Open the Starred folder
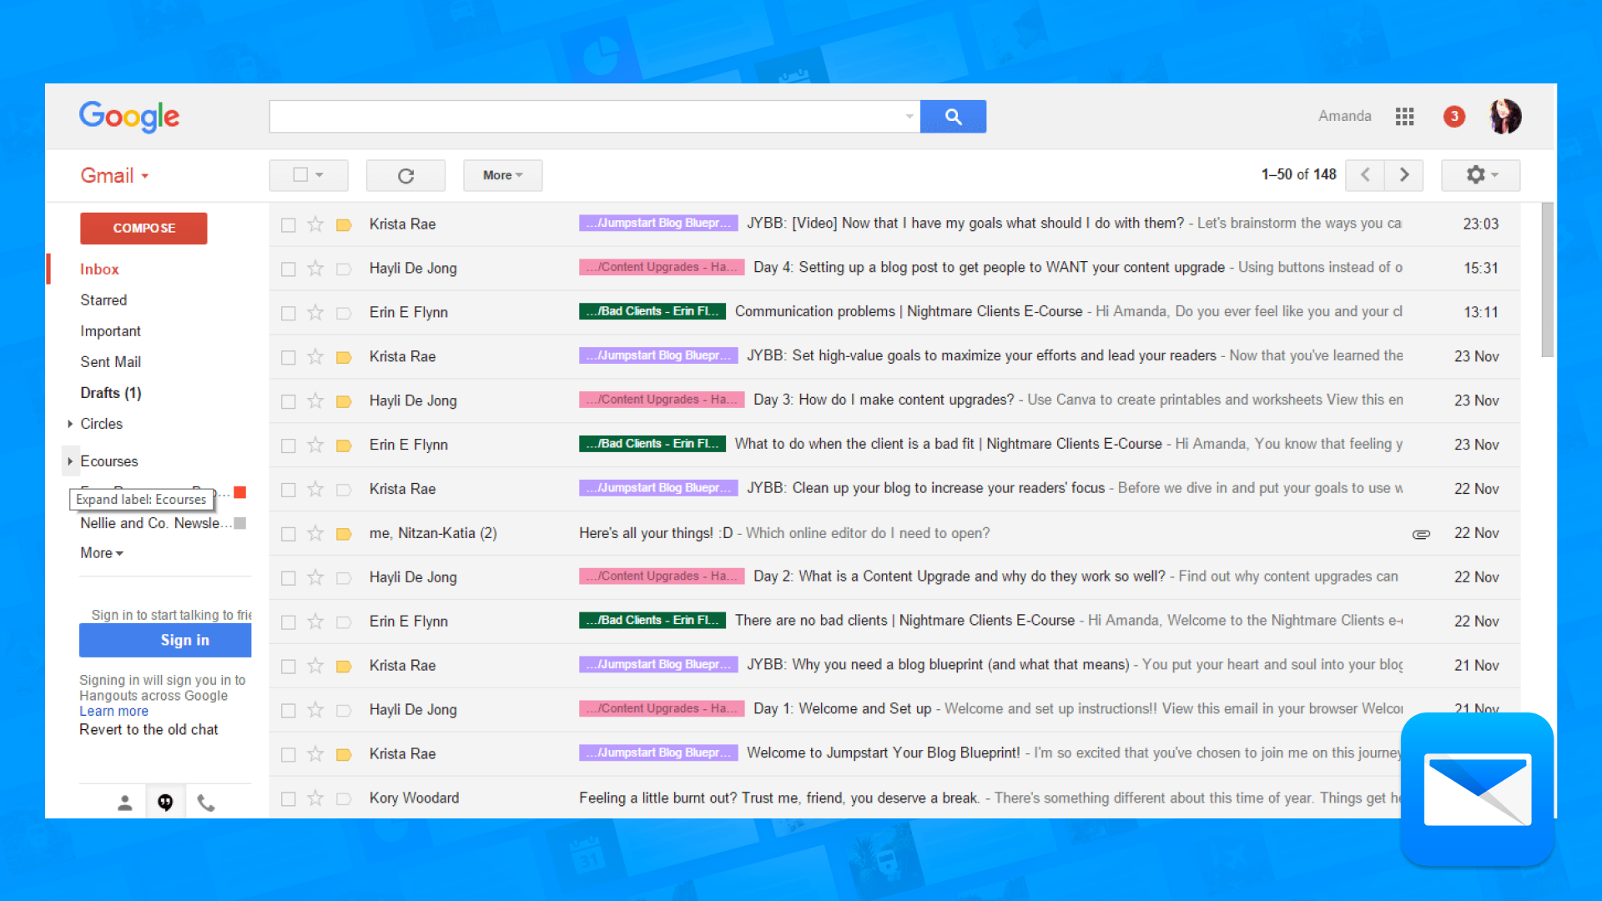1602x901 pixels. [103, 300]
